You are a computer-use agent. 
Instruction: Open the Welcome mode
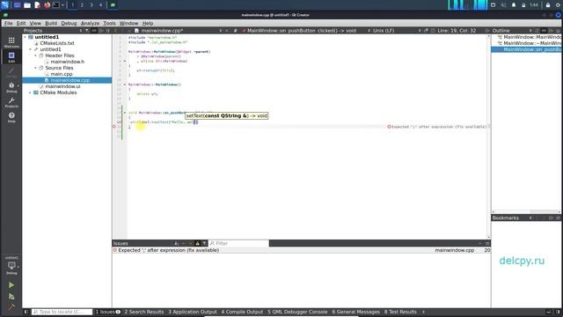[x=11, y=41]
